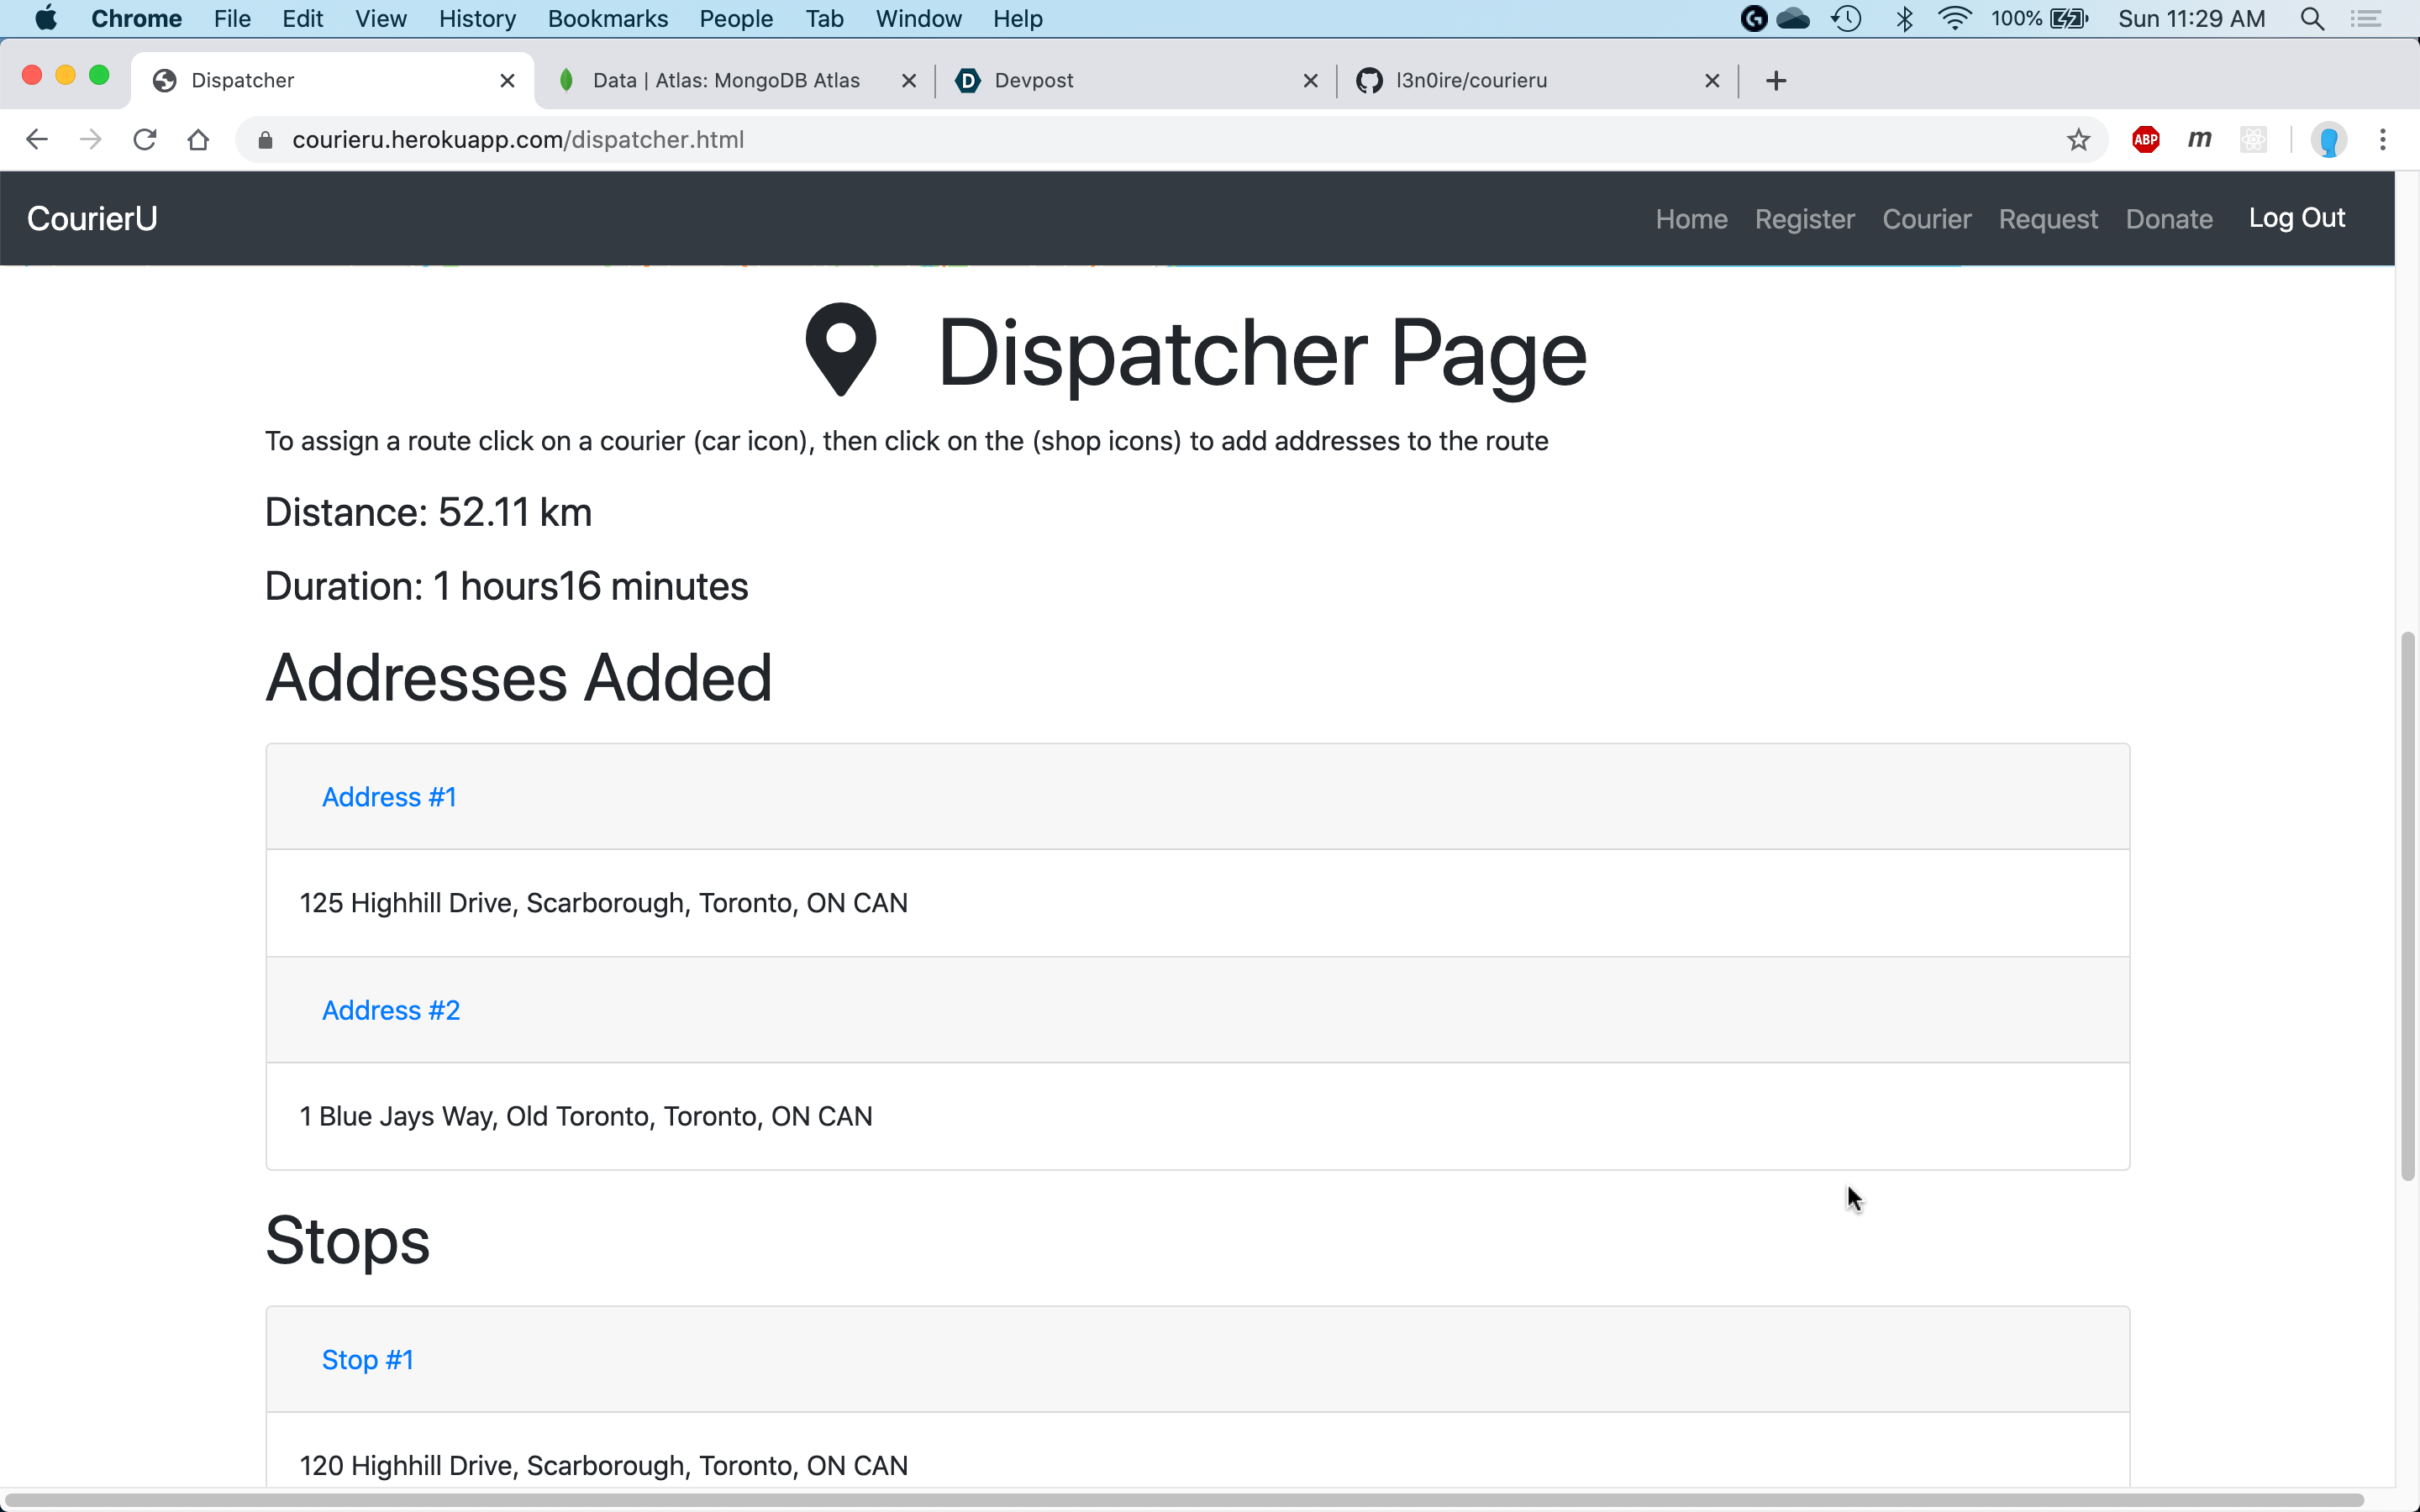
Task: Open a new tab with the plus icon
Action: pyautogui.click(x=1775, y=81)
